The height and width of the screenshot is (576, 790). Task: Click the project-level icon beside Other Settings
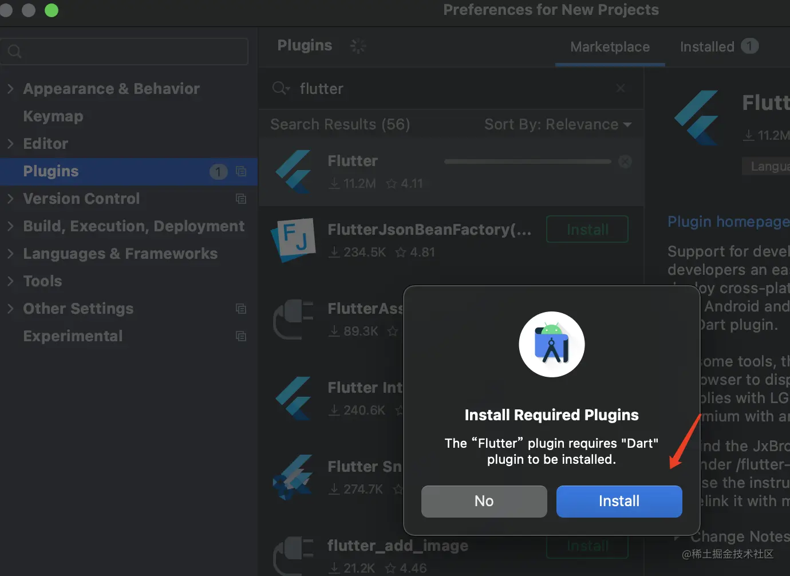pos(241,309)
